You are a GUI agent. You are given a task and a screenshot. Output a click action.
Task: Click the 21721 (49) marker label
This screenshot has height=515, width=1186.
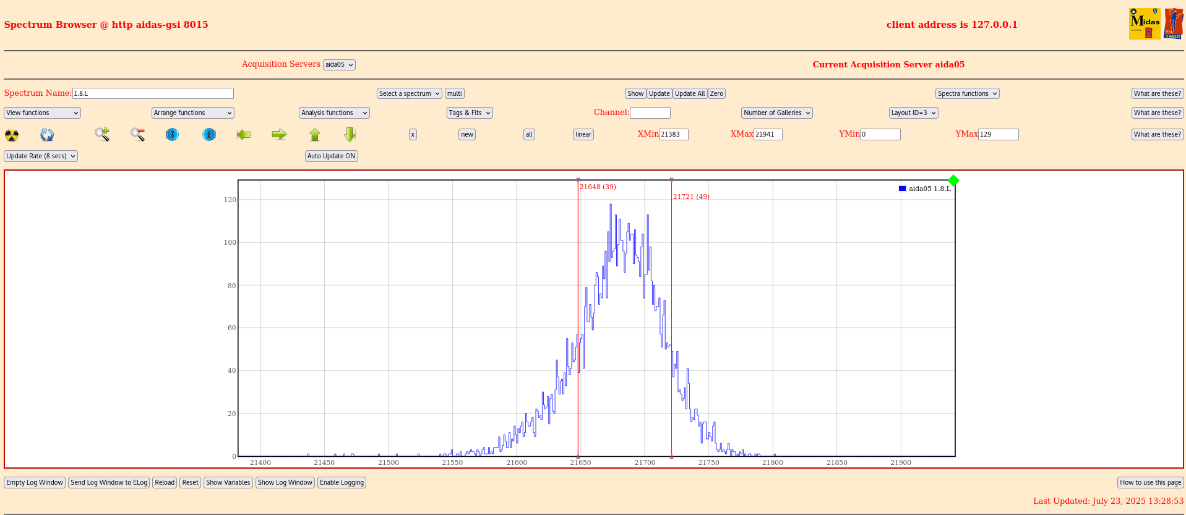tap(691, 197)
